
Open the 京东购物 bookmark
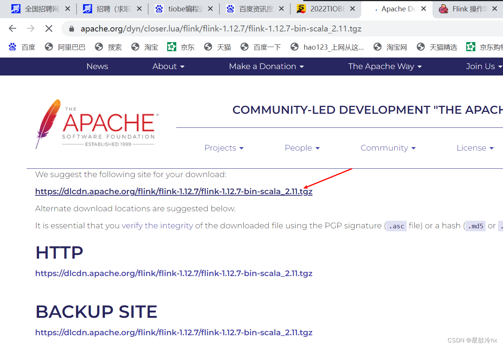[485, 47]
